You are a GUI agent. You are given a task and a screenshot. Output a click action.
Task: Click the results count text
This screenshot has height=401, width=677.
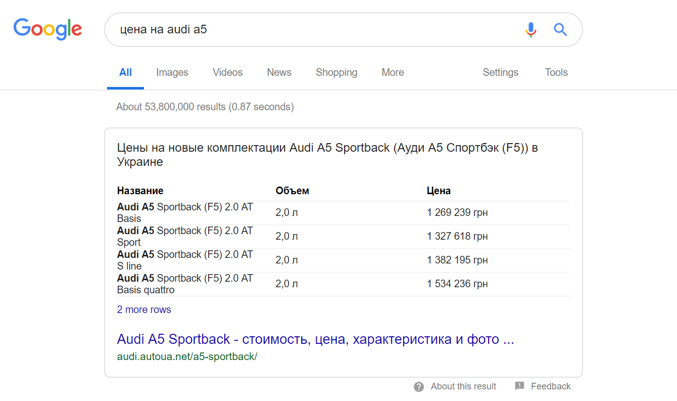[x=205, y=107]
